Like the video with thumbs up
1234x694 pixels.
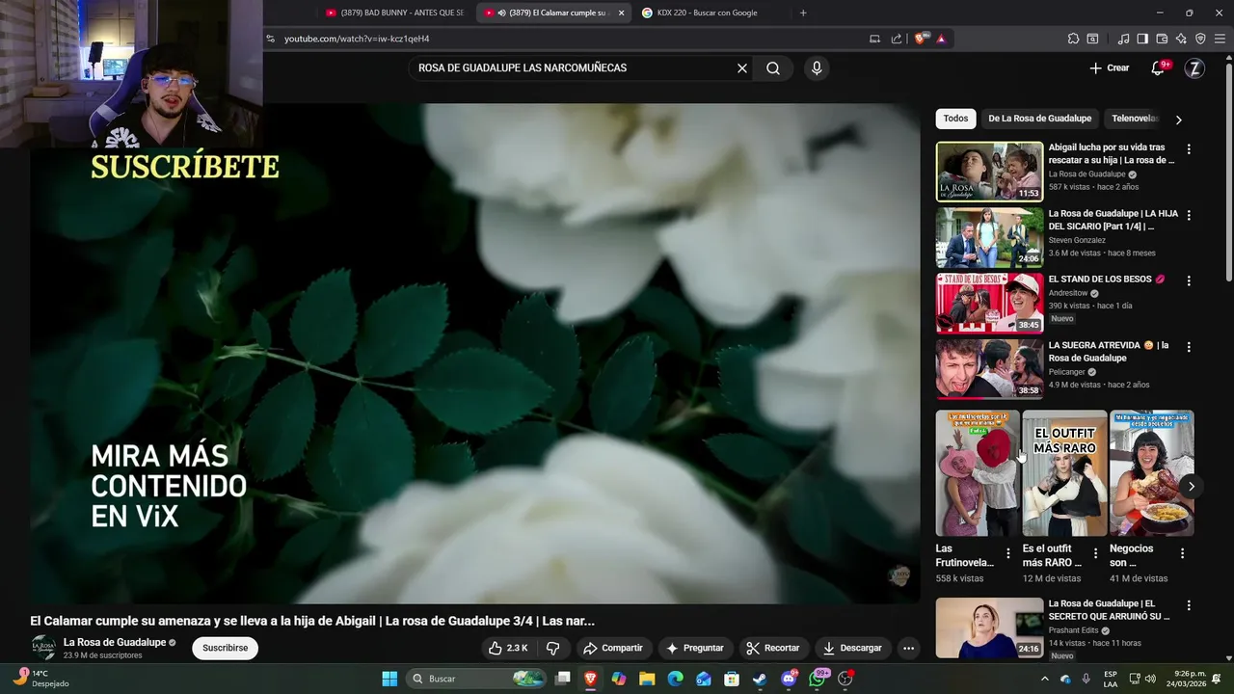point(508,648)
